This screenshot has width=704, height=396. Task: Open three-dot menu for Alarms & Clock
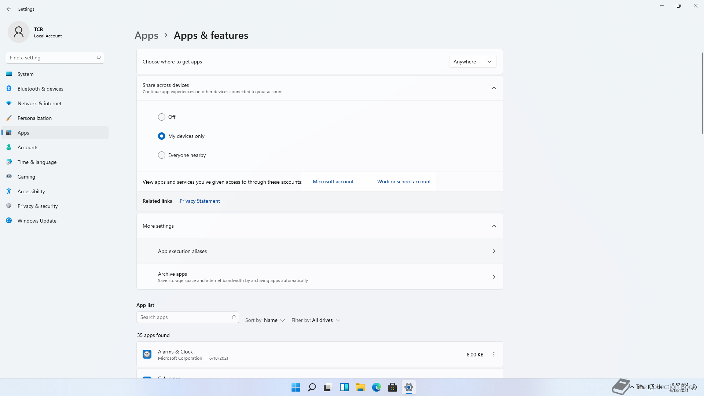pos(494,354)
